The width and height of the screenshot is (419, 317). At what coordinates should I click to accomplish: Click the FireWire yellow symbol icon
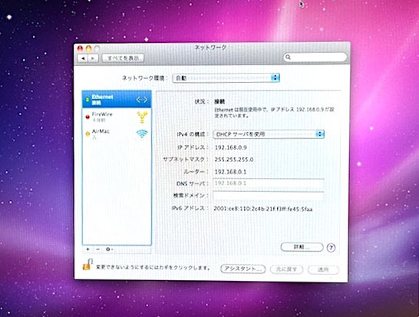tap(142, 117)
